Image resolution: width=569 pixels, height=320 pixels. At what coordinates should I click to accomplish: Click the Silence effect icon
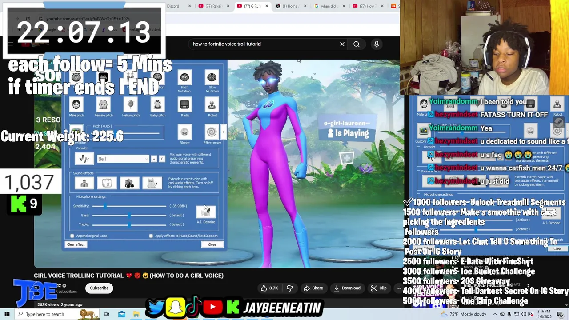pyautogui.click(x=184, y=132)
